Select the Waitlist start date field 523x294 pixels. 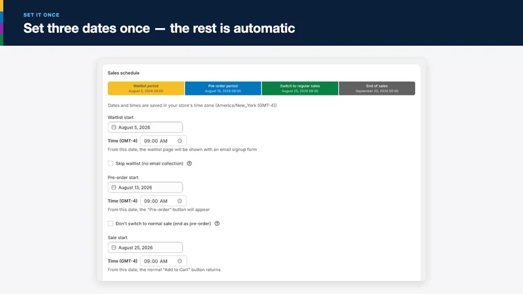tap(145, 127)
